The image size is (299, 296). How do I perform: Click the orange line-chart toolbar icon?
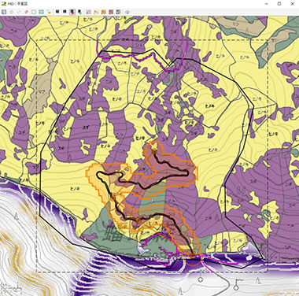coord(96,12)
